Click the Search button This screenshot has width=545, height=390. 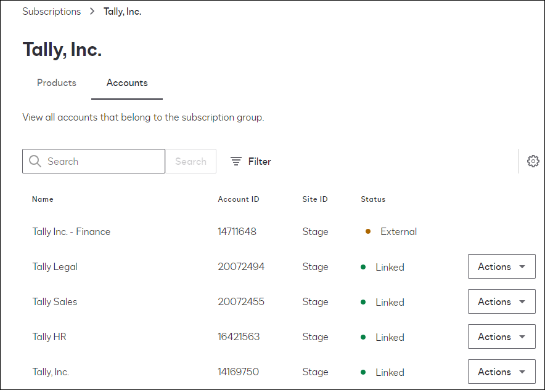coord(191,161)
